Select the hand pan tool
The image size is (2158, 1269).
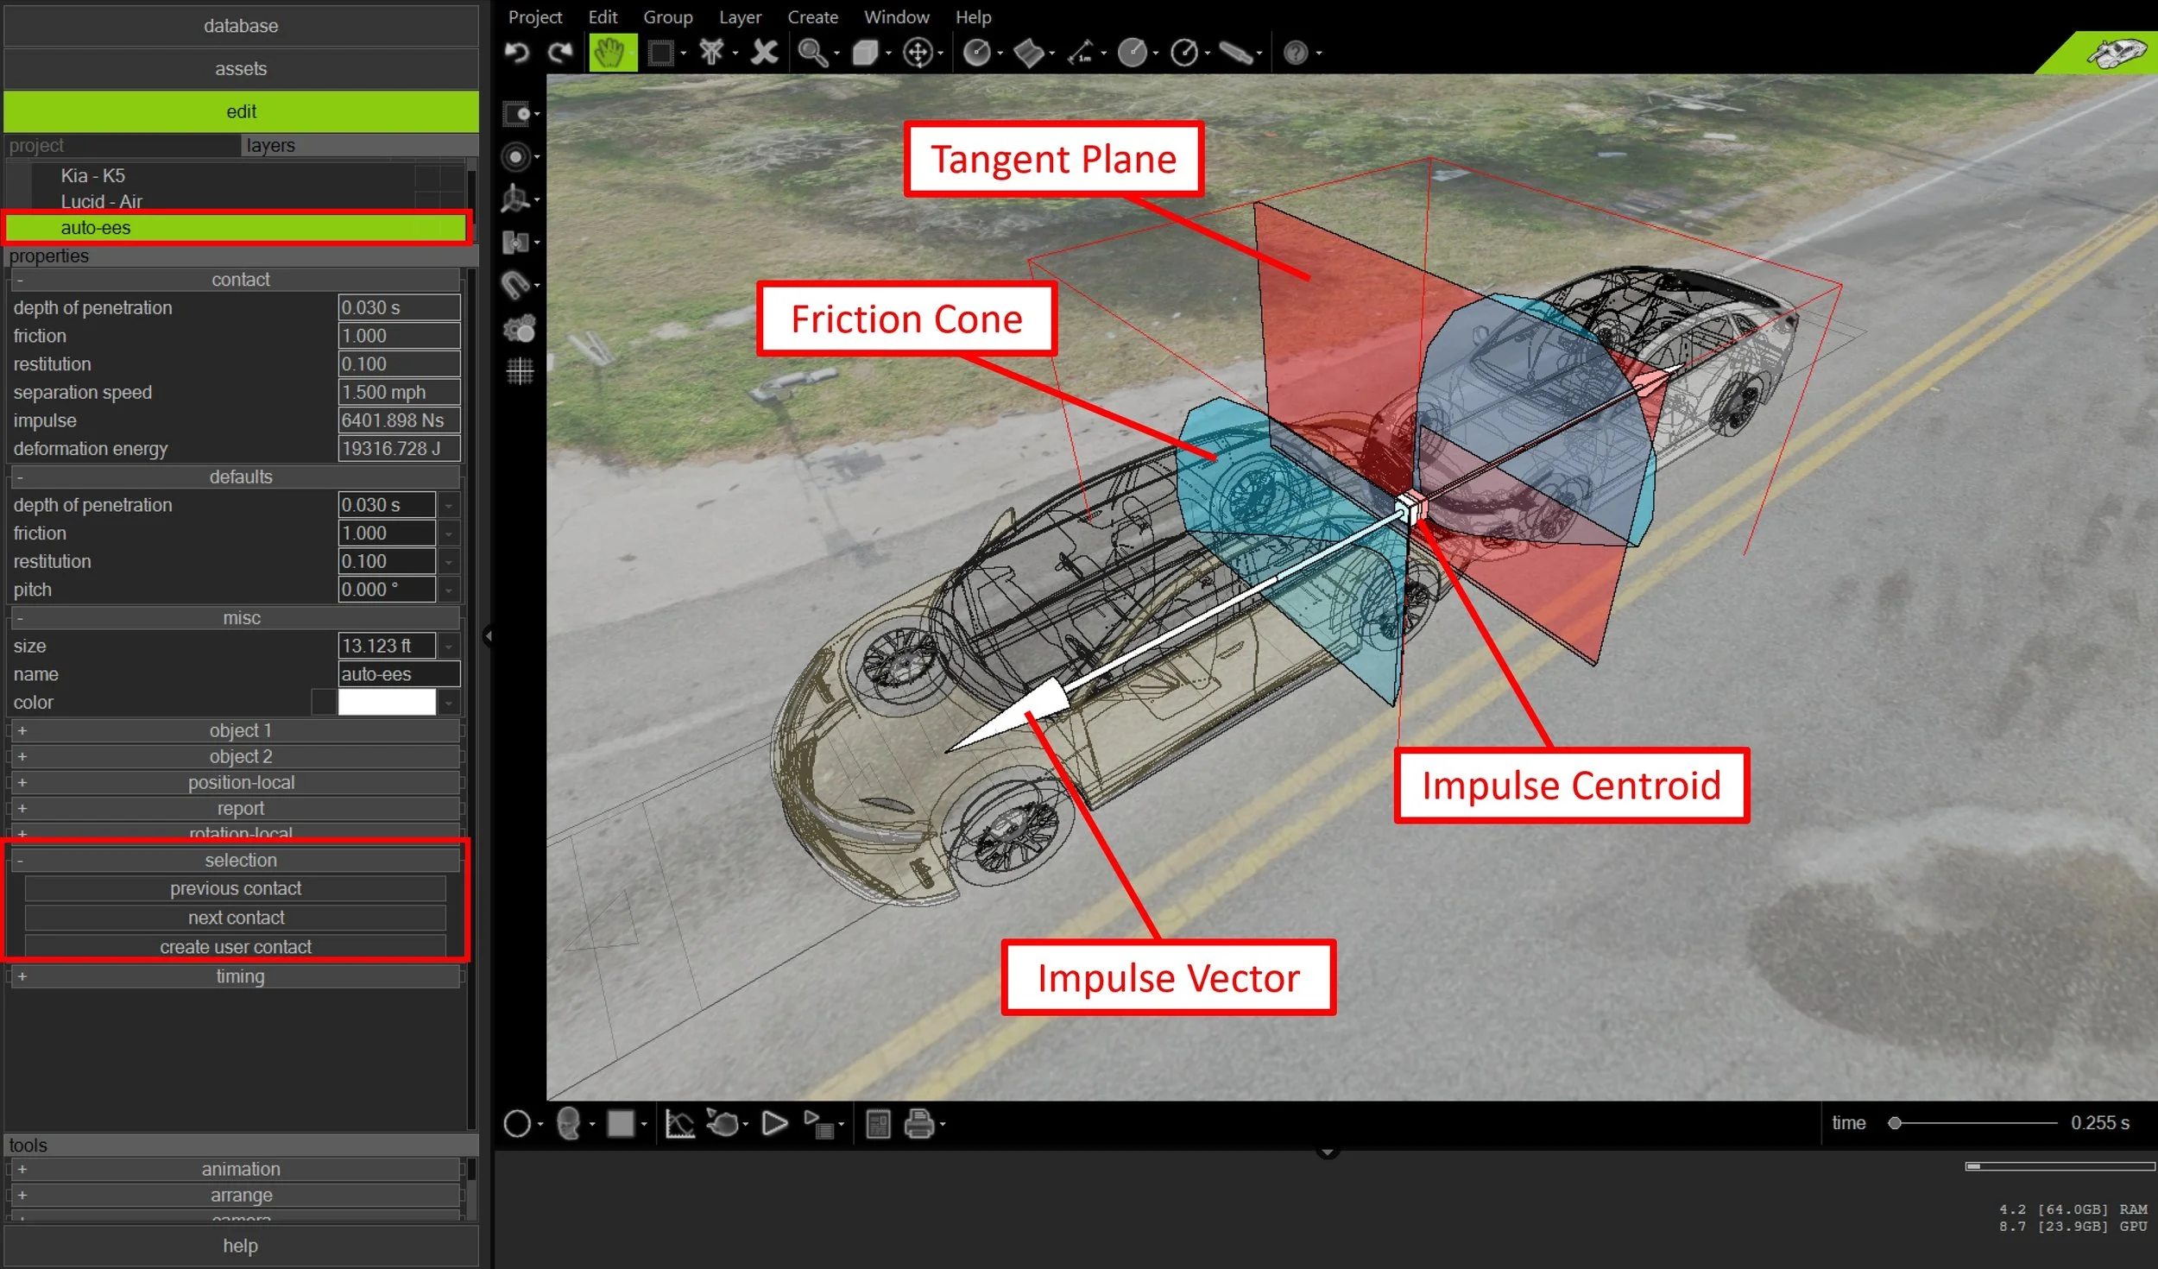[x=610, y=53]
